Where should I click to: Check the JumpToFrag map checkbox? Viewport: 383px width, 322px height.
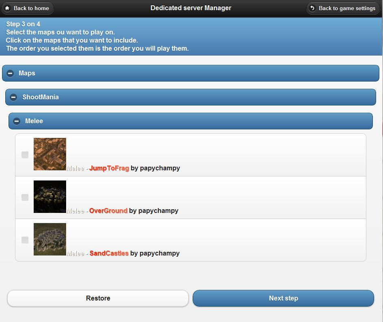coord(25,155)
